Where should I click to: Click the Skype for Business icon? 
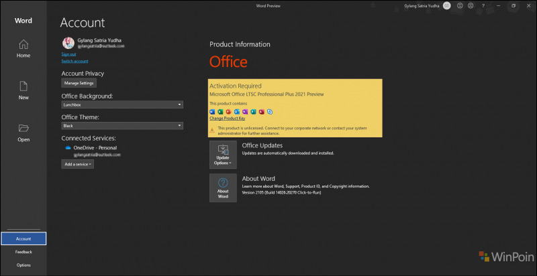tap(270, 112)
